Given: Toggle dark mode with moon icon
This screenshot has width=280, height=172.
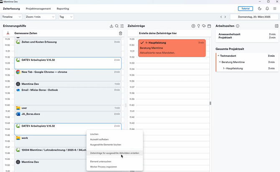Looking at the screenshot, I should (260, 8).
